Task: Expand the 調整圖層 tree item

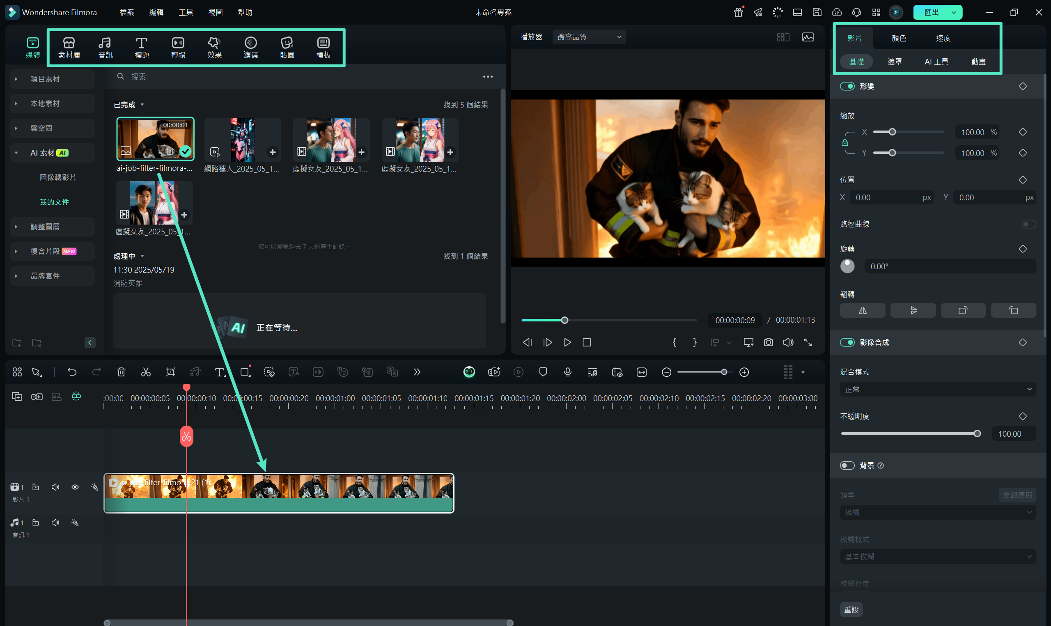Action: 16,227
